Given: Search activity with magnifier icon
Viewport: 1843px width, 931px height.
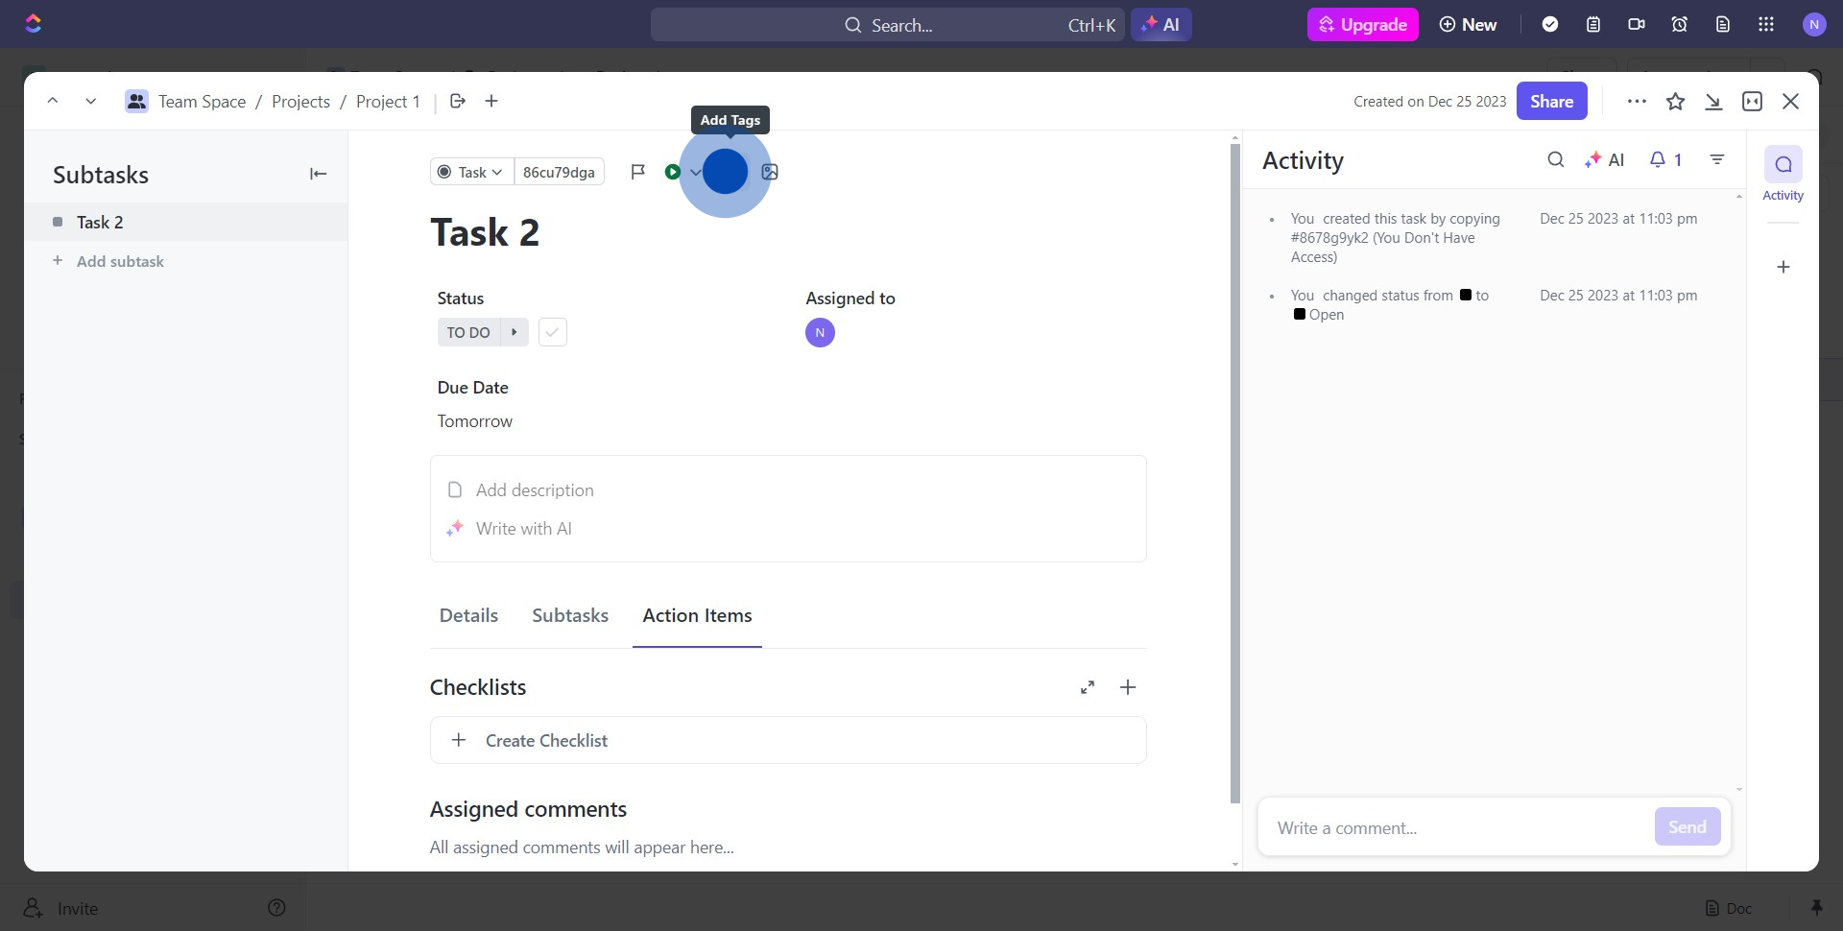Looking at the screenshot, I should (x=1556, y=160).
